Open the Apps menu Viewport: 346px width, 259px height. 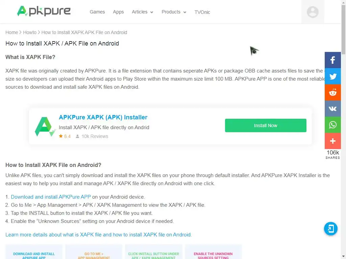point(118,12)
